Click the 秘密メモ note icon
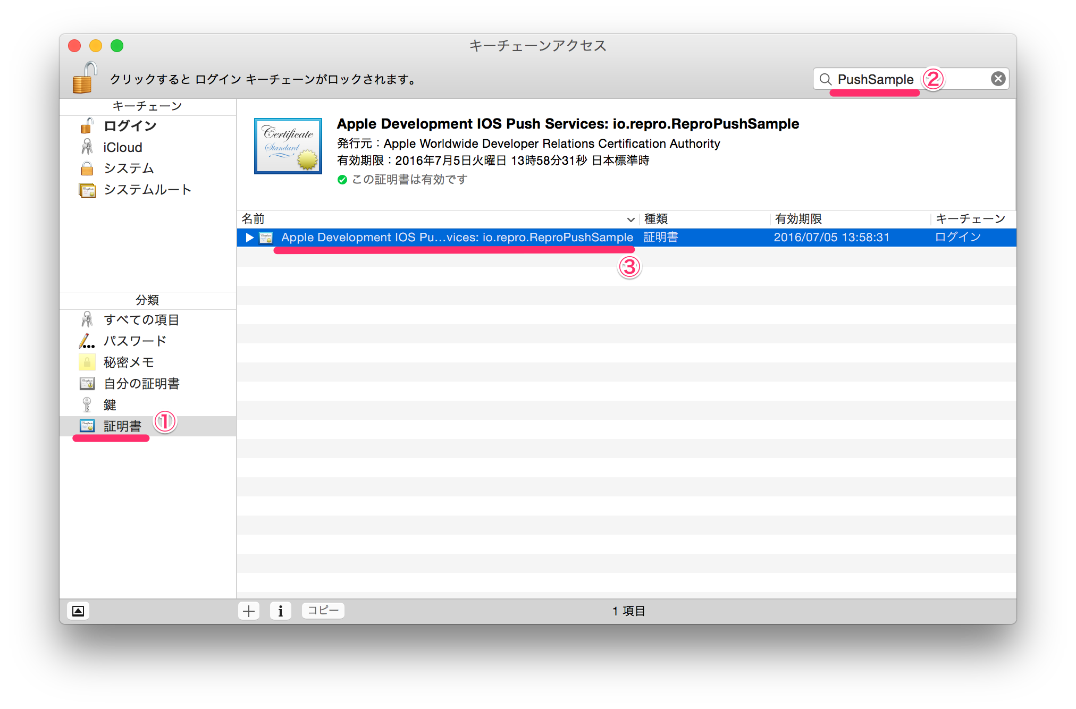This screenshot has height=709, width=1076. tap(87, 362)
